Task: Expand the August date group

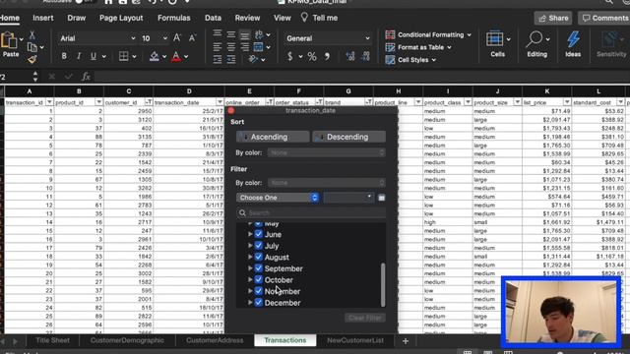Action: point(250,257)
